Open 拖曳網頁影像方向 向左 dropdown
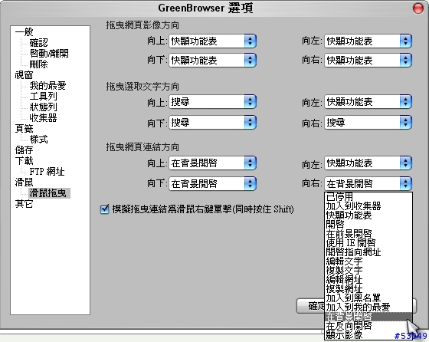The height and width of the screenshot is (342, 429). (x=368, y=41)
